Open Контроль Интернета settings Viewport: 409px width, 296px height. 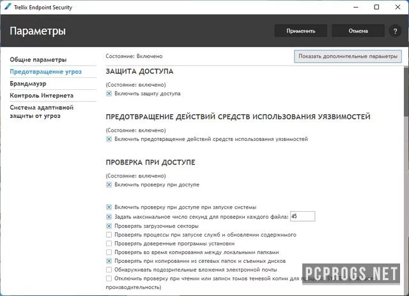pyautogui.click(x=42, y=96)
